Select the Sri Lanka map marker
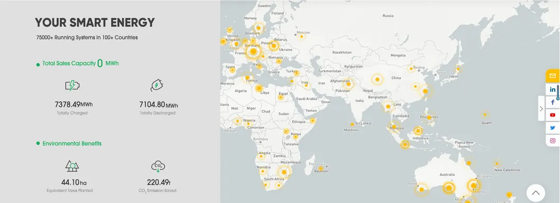 coord(352,124)
